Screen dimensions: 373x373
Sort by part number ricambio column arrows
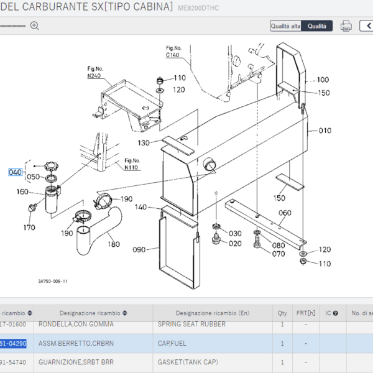click(x=29, y=313)
